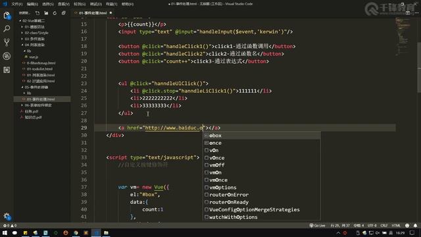Click New Folder icon in explorer header
Viewport: 421px width, 237px height.
46,13
